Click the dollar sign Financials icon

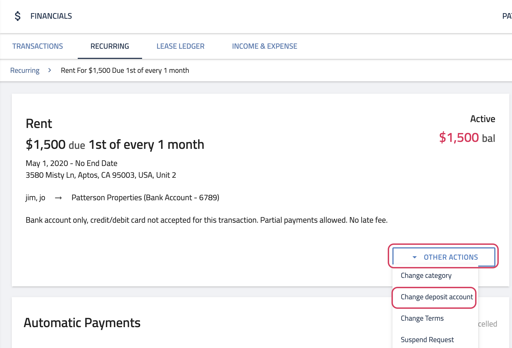[x=17, y=16]
